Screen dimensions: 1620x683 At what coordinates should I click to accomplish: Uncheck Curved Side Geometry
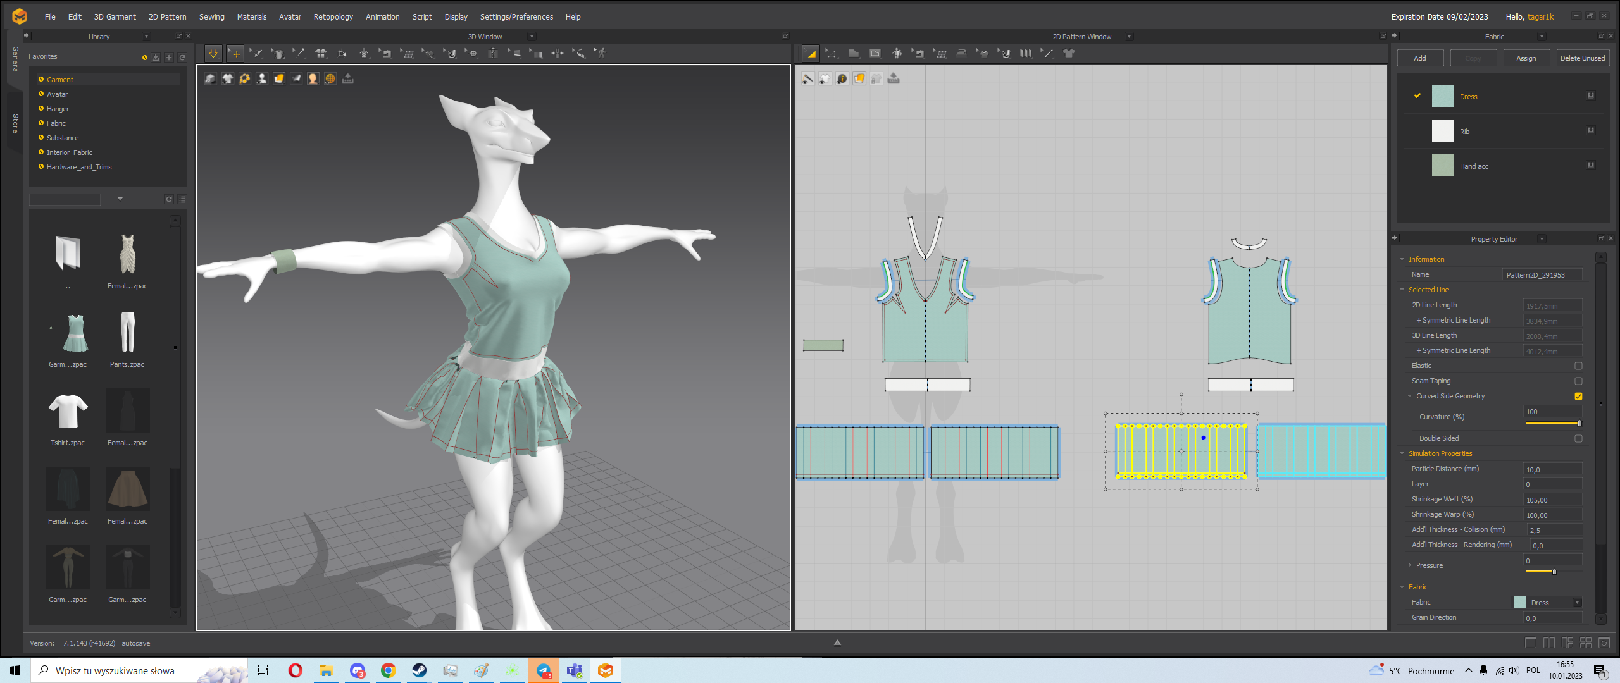1578,396
